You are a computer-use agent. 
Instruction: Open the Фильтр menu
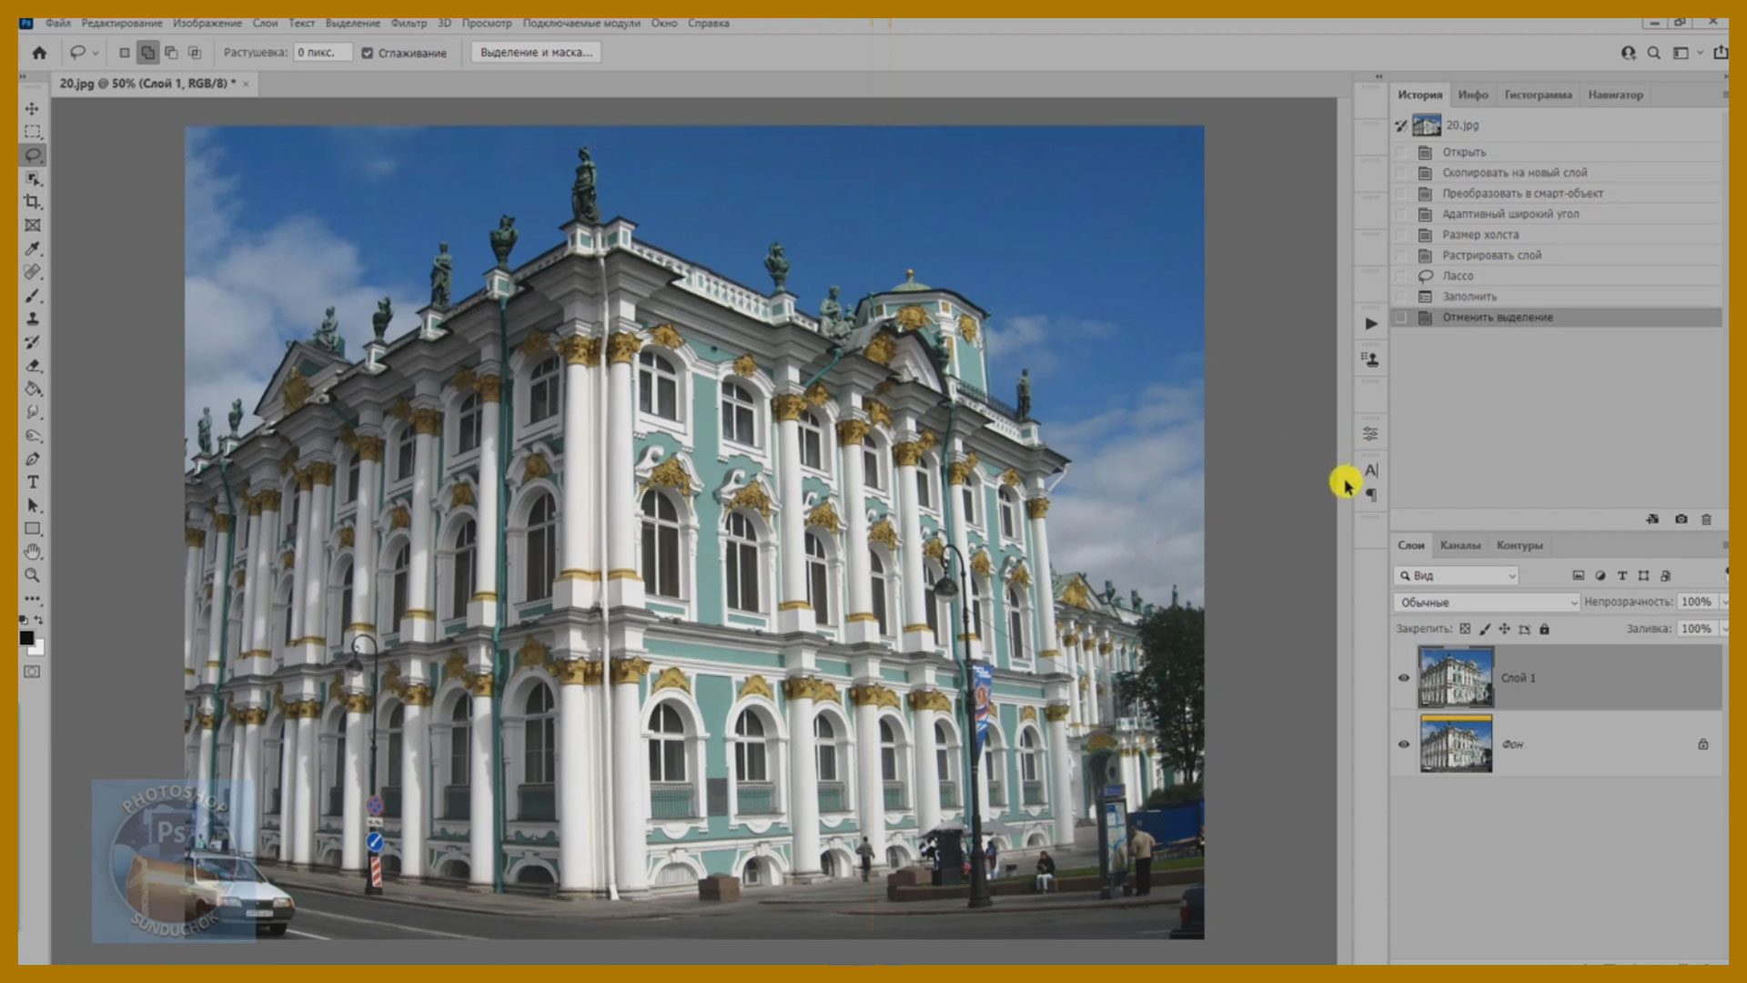[409, 24]
